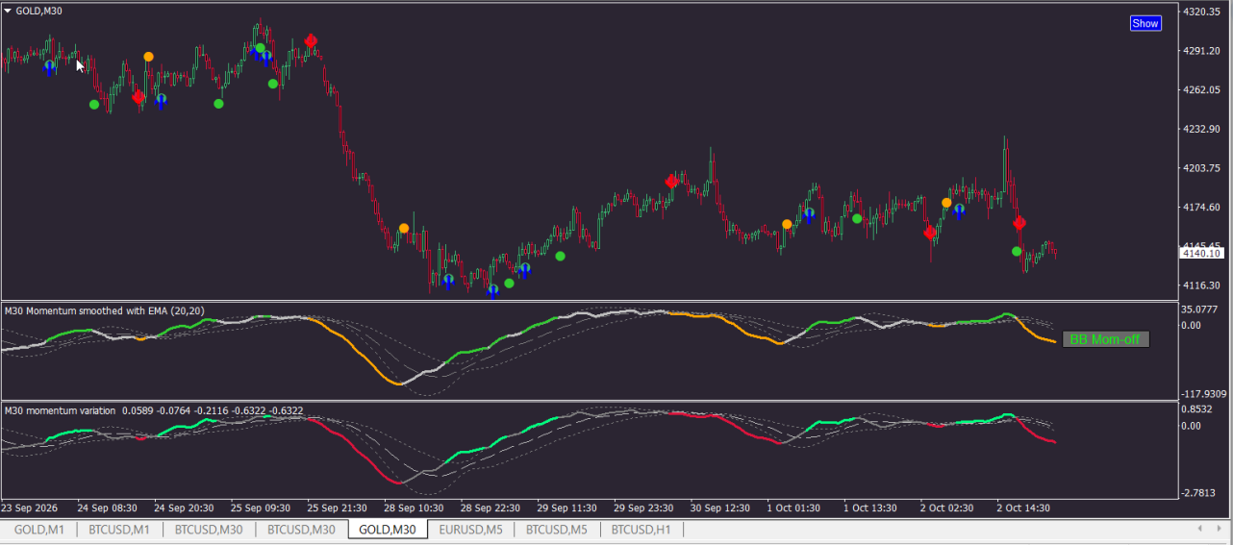This screenshot has width=1233, height=545.
Task: Click the '25 Sep 09:30' time axis label
Action: [261, 508]
